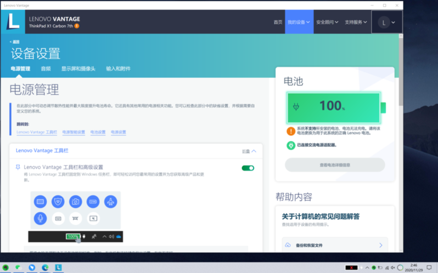Collapse the Lenovo Vantage 工具栏 section with 折叠
This screenshot has height=273, width=438.
[249, 151]
